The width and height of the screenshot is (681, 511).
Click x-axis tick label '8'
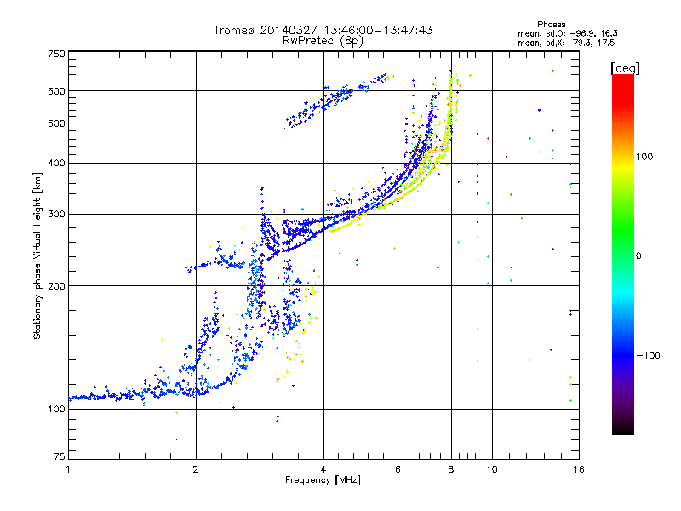(x=451, y=469)
